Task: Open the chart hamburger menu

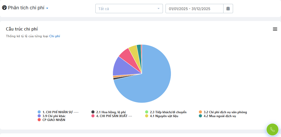Action: 275,29
